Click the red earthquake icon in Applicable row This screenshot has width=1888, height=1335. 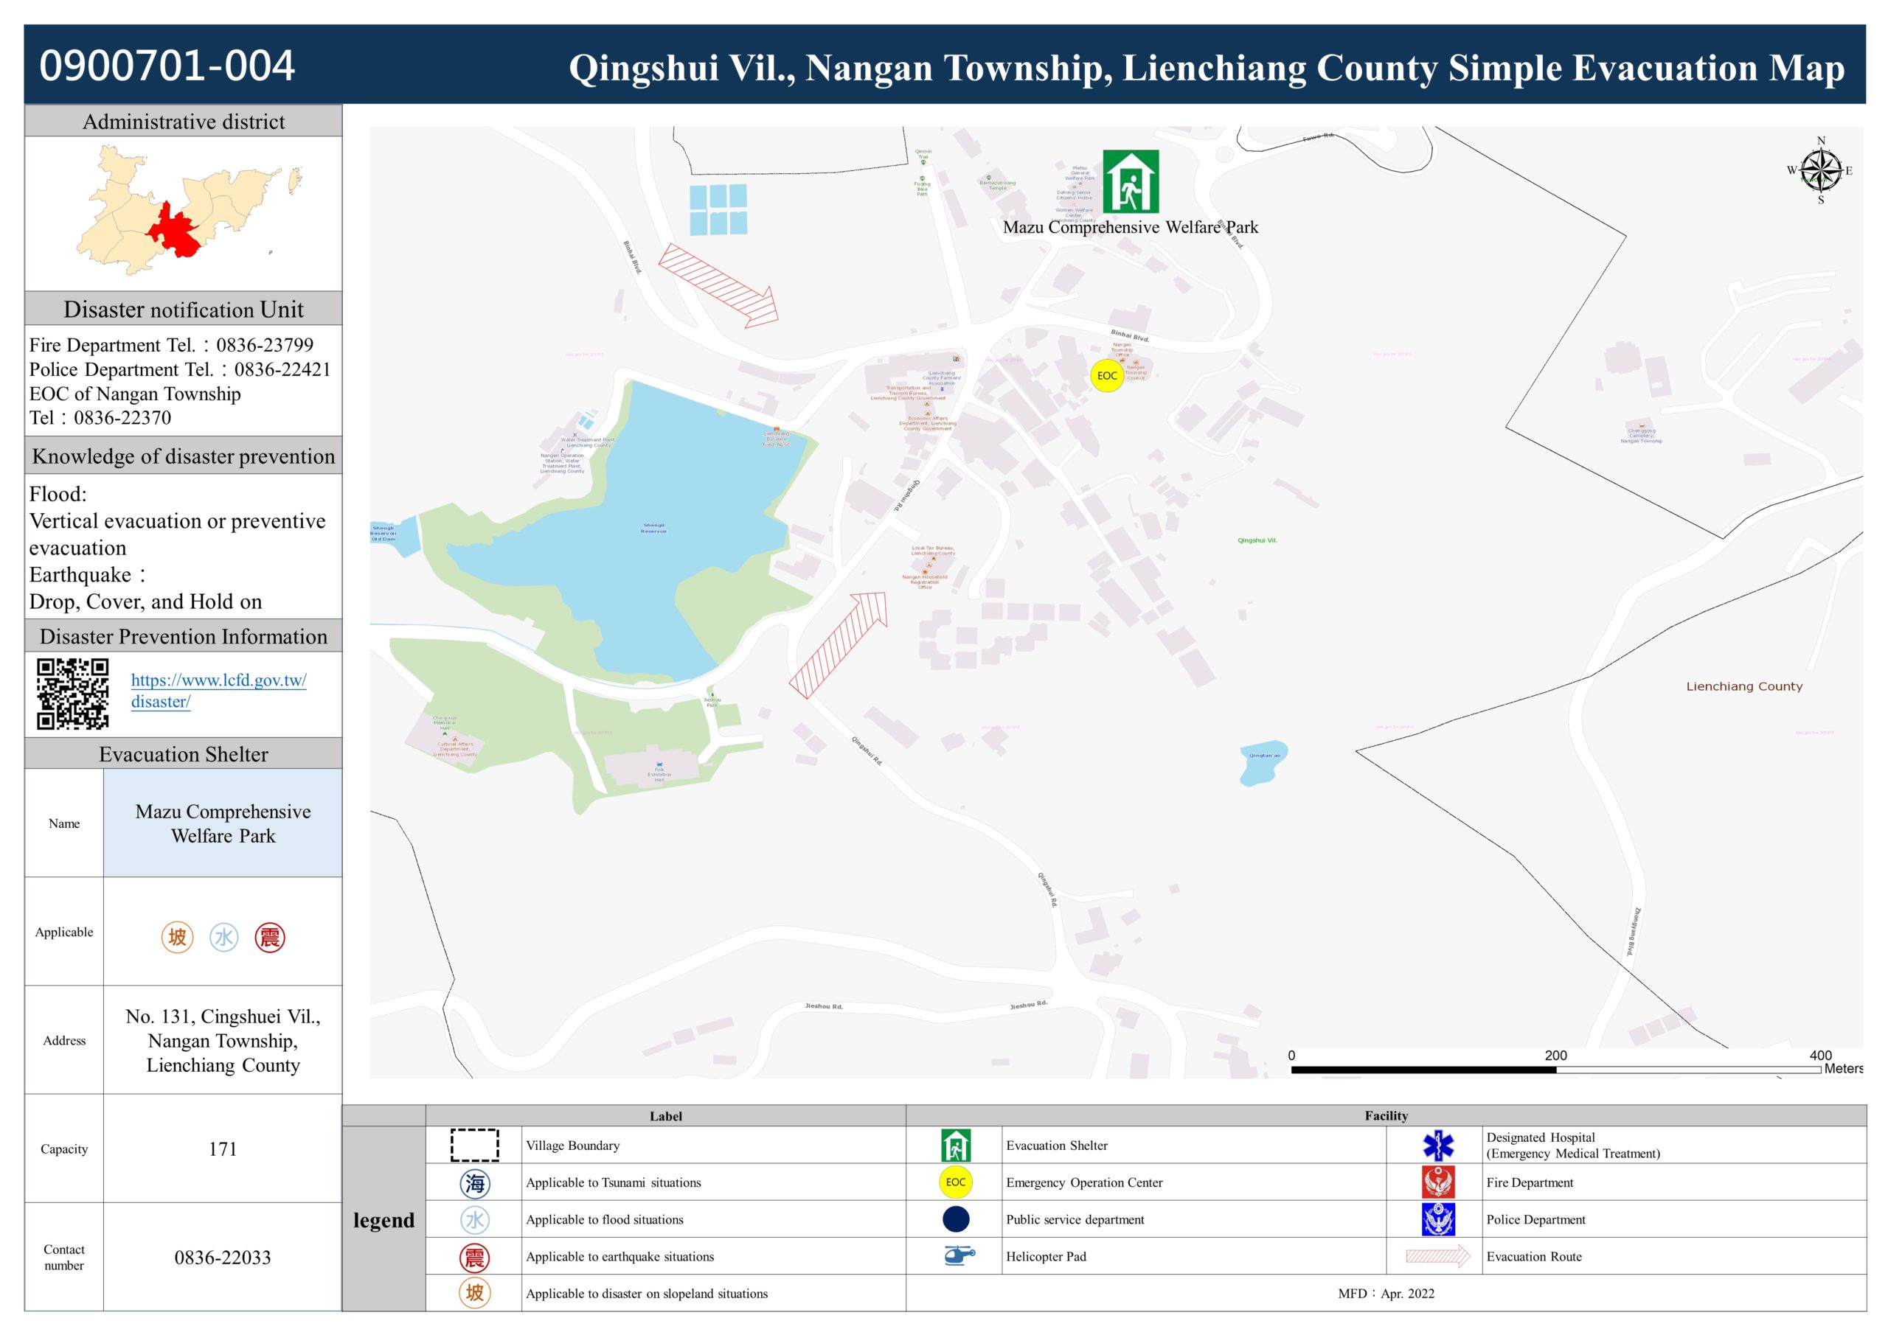(270, 937)
